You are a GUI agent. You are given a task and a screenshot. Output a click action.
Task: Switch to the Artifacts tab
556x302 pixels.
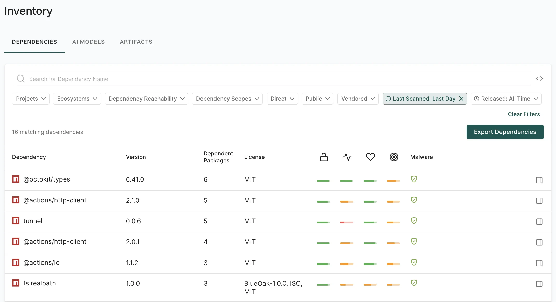coord(136,42)
